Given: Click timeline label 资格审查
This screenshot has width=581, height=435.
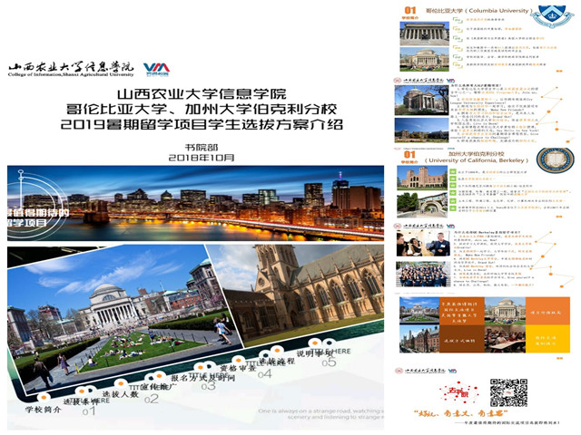Looking at the screenshot, I should [x=238, y=368].
